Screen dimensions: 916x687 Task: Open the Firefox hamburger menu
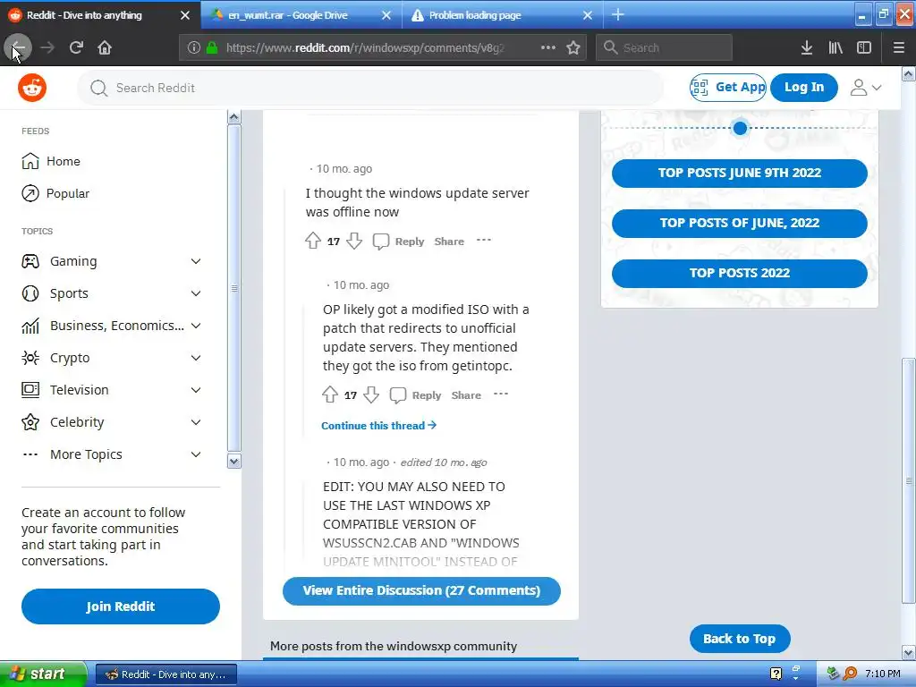tap(899, 47)
